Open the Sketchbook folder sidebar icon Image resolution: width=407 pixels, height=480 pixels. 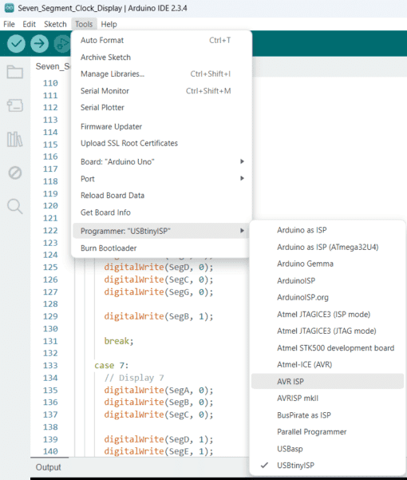click(x=15, y=72)
